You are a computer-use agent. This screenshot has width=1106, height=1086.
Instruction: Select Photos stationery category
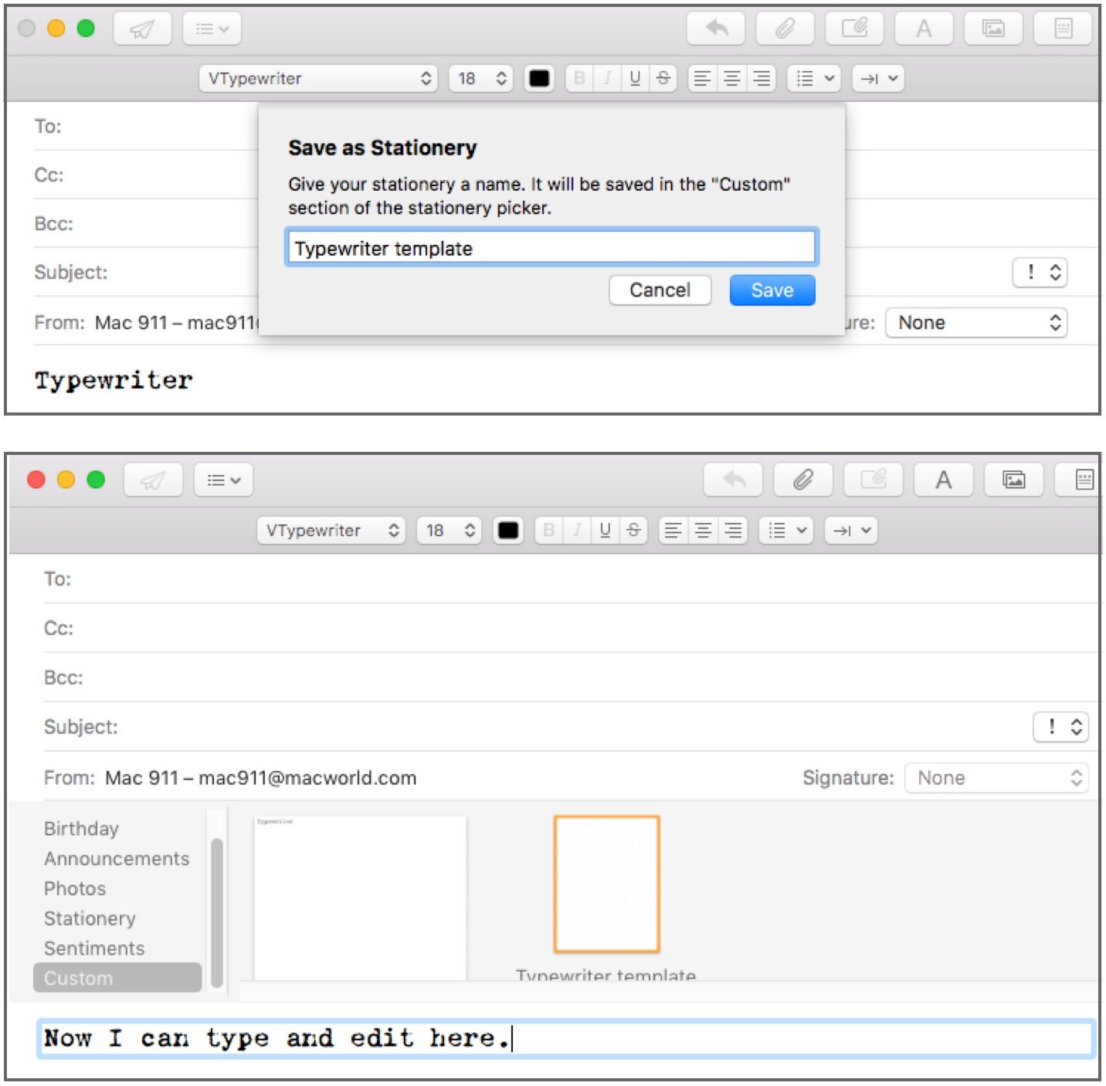(x=75, y=888)
